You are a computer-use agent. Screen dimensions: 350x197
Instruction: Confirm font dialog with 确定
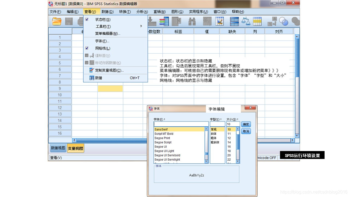246,124
